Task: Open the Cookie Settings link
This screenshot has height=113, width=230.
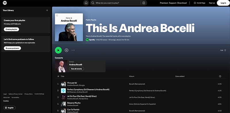Action: pyautogui.click(x=39, y=94)
